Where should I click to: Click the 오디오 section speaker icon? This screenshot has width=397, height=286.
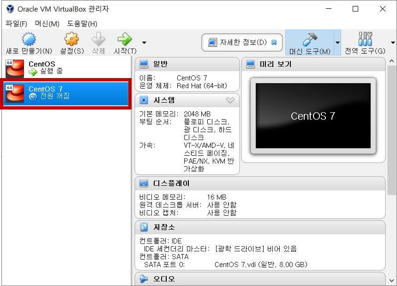144,279
